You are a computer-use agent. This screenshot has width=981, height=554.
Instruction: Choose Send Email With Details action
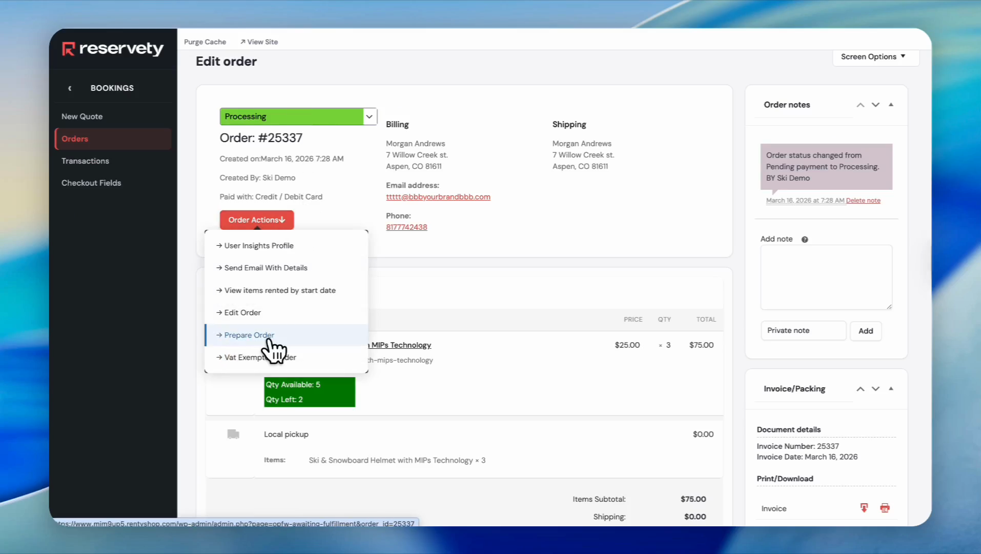coord(265,268)
